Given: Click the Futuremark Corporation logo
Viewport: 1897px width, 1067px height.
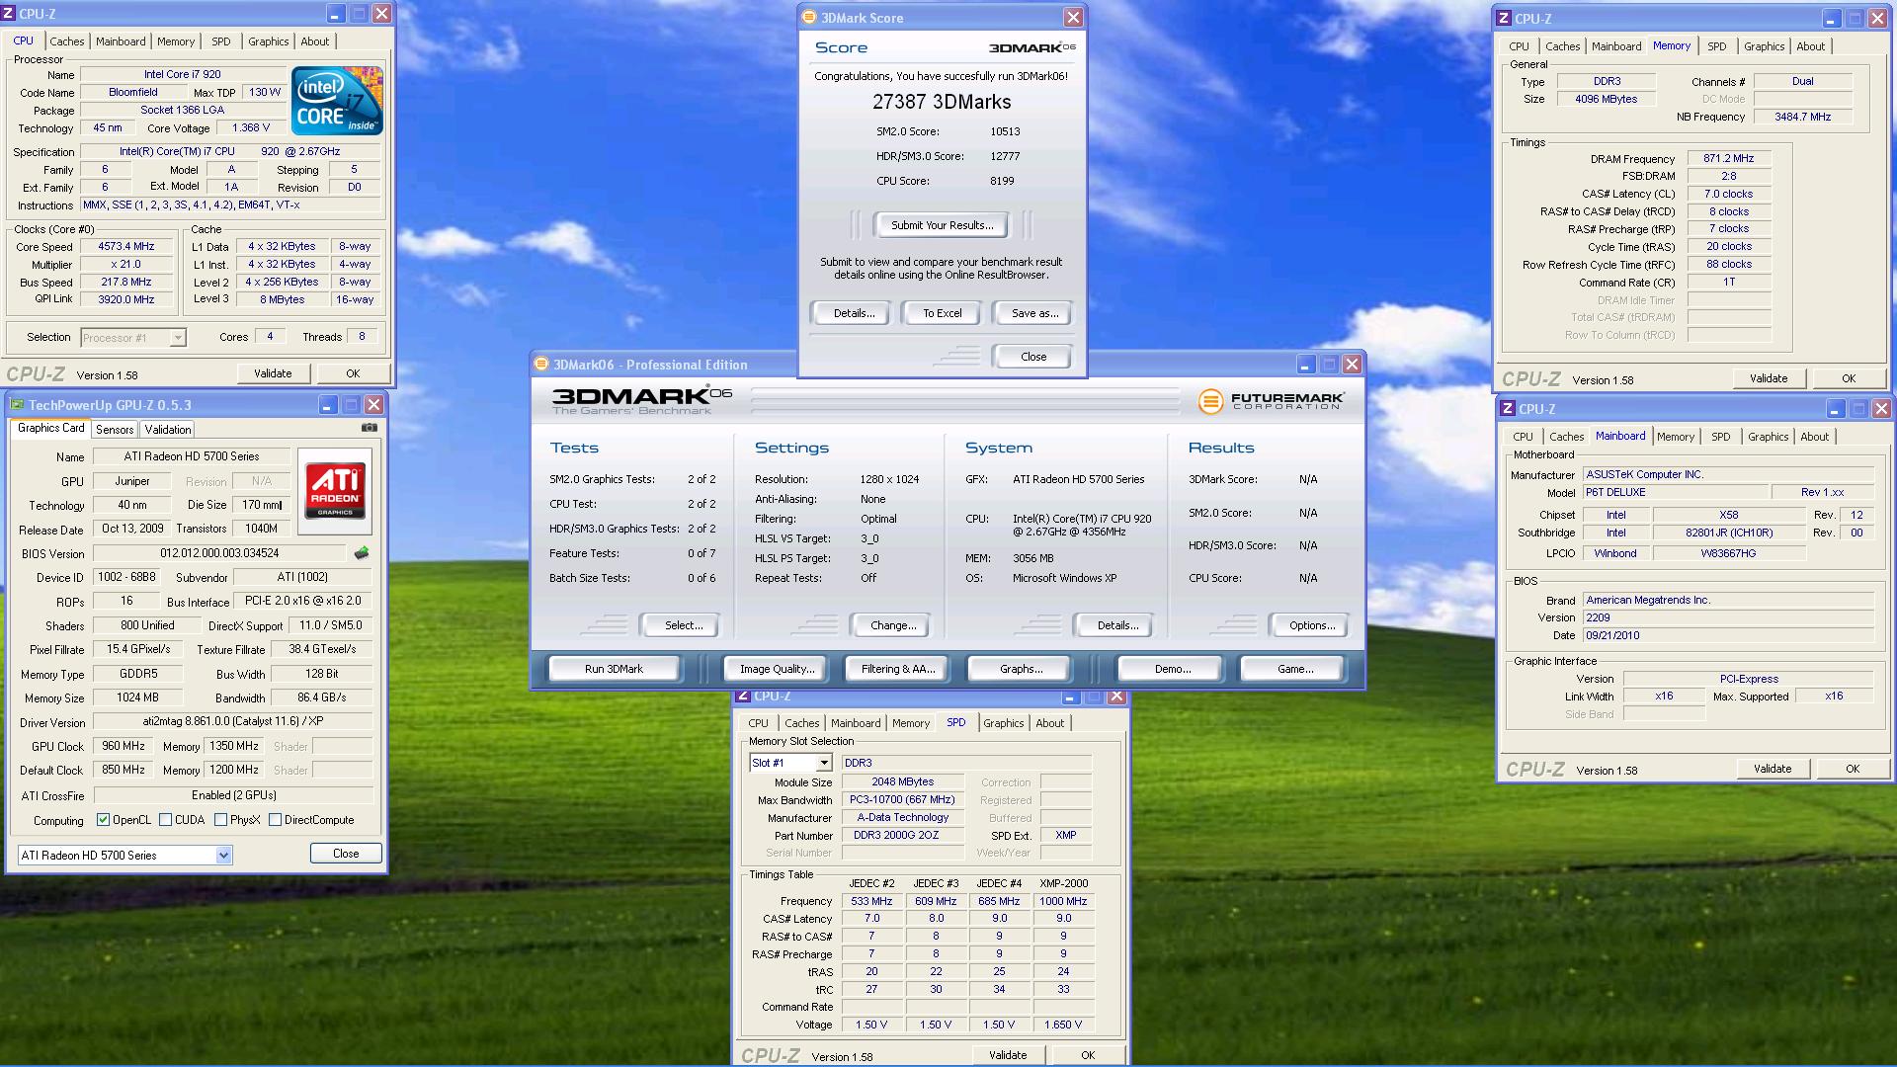Looking at the screenshot, I should [x=1271, y=401].
